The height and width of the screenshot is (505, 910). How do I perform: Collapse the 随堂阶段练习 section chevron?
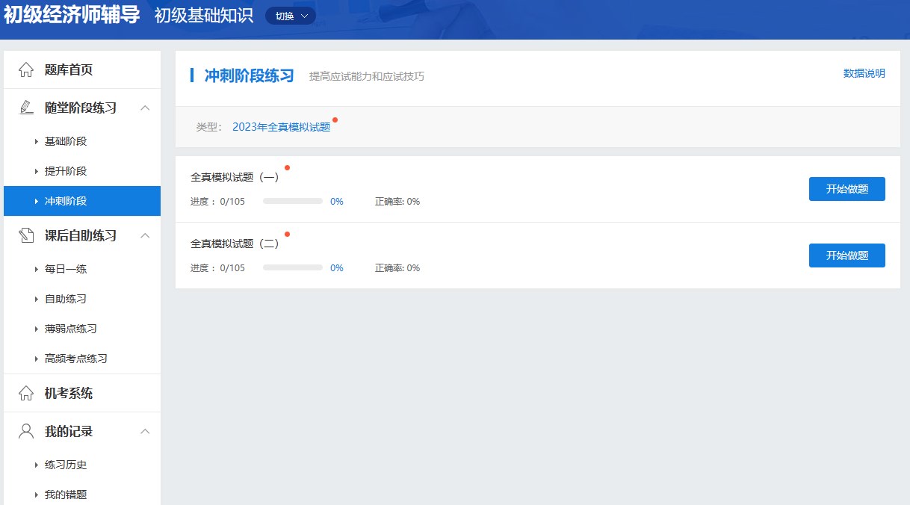pos(146,108)
